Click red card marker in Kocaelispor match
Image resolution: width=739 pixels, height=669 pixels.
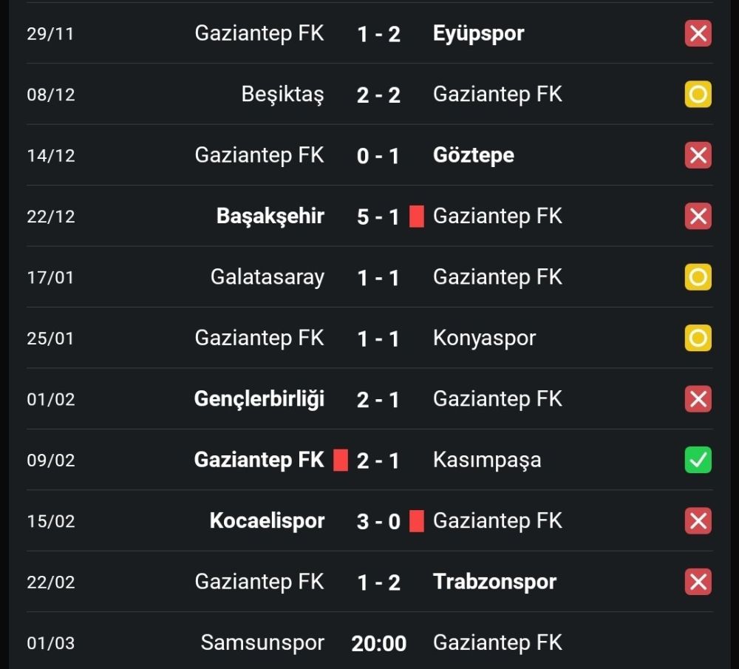[x=417, y=521]
